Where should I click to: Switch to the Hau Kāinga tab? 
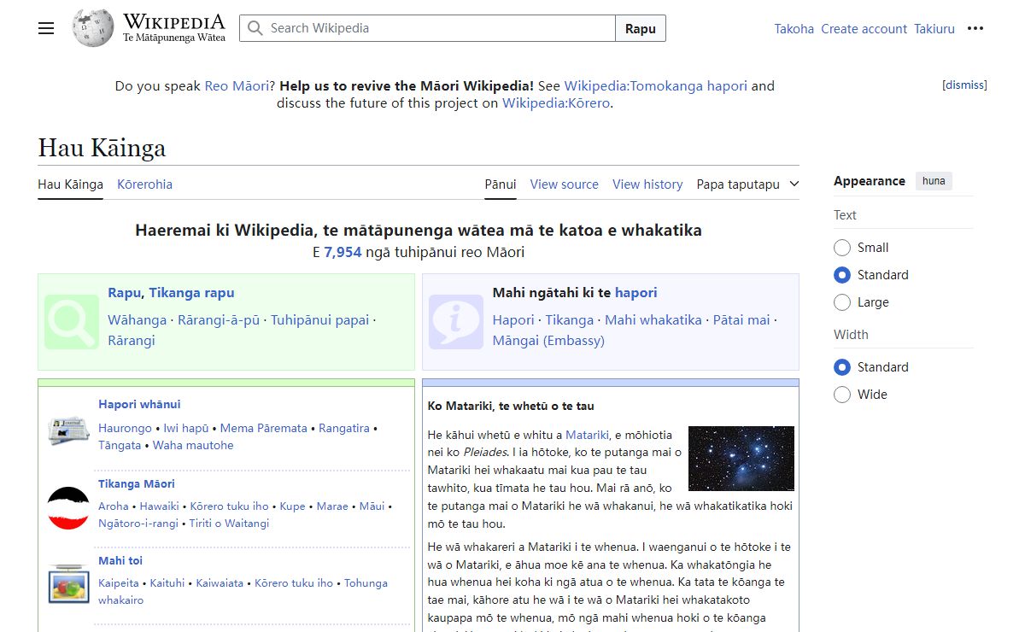tap(70, 184)
